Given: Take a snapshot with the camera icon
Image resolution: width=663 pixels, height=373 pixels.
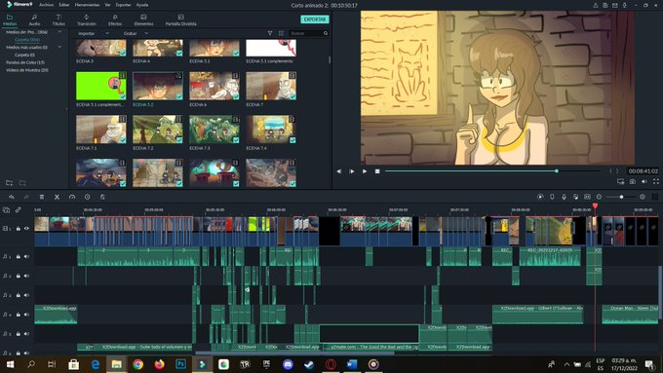Looking at the screenshot, I should pos(632,182).
